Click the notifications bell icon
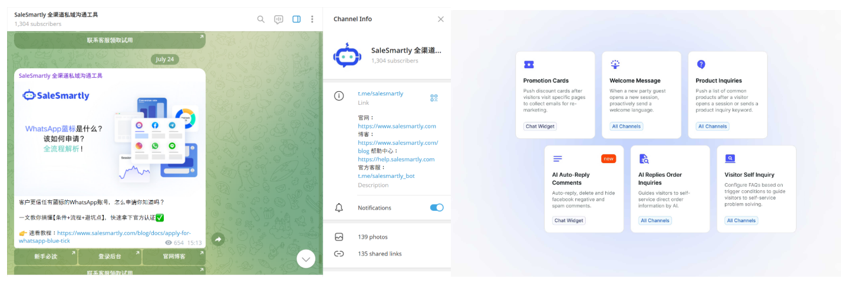This screenshot has height=285, width=841. 339,207
